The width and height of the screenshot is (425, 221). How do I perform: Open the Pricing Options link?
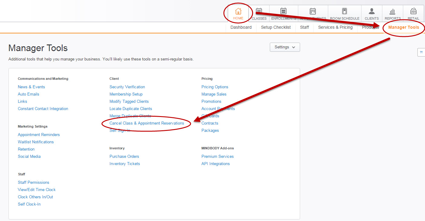(x=215, y=87)
